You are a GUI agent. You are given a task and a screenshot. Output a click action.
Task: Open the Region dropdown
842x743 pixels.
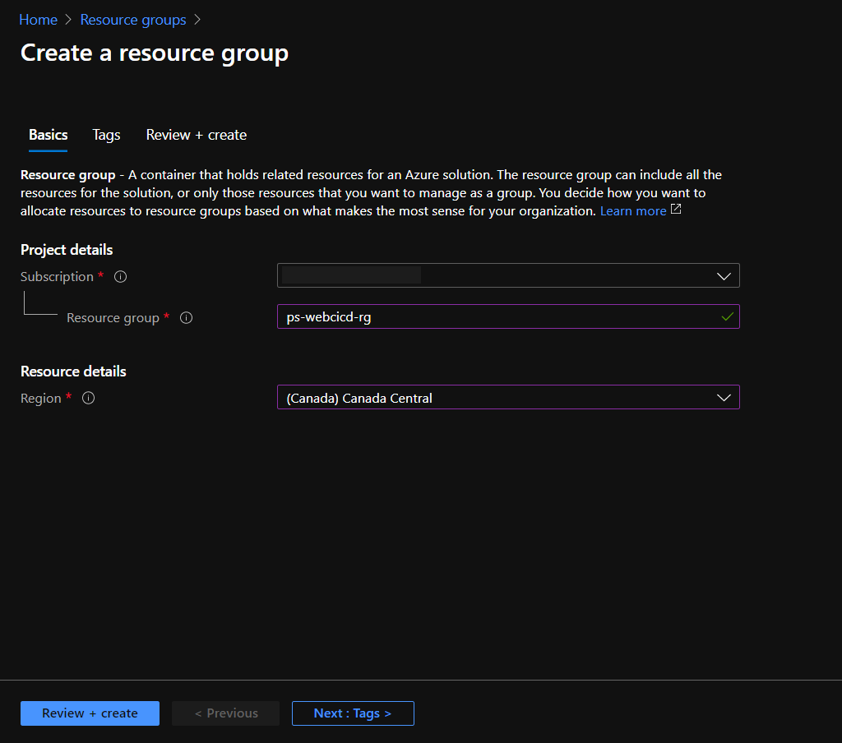pyautogui.click(x=724, y=397)
